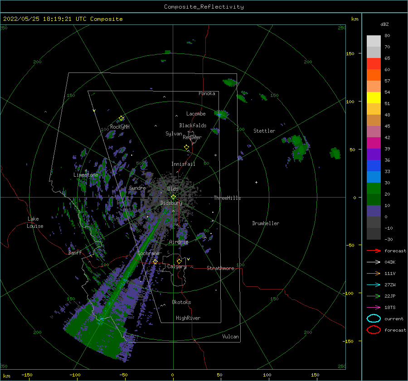The width and height of the screenshot is (408, 381).
Task: Click the Airdrie label
Action: [x=179, y=242]
